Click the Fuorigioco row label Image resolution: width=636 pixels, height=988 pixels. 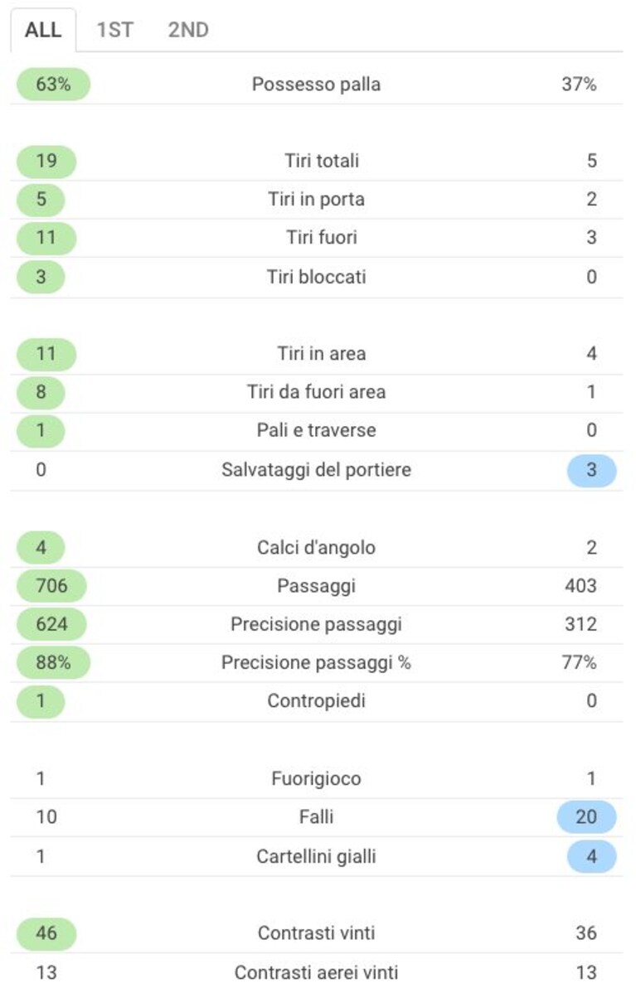pyautogui.click(x=316, y=779)
